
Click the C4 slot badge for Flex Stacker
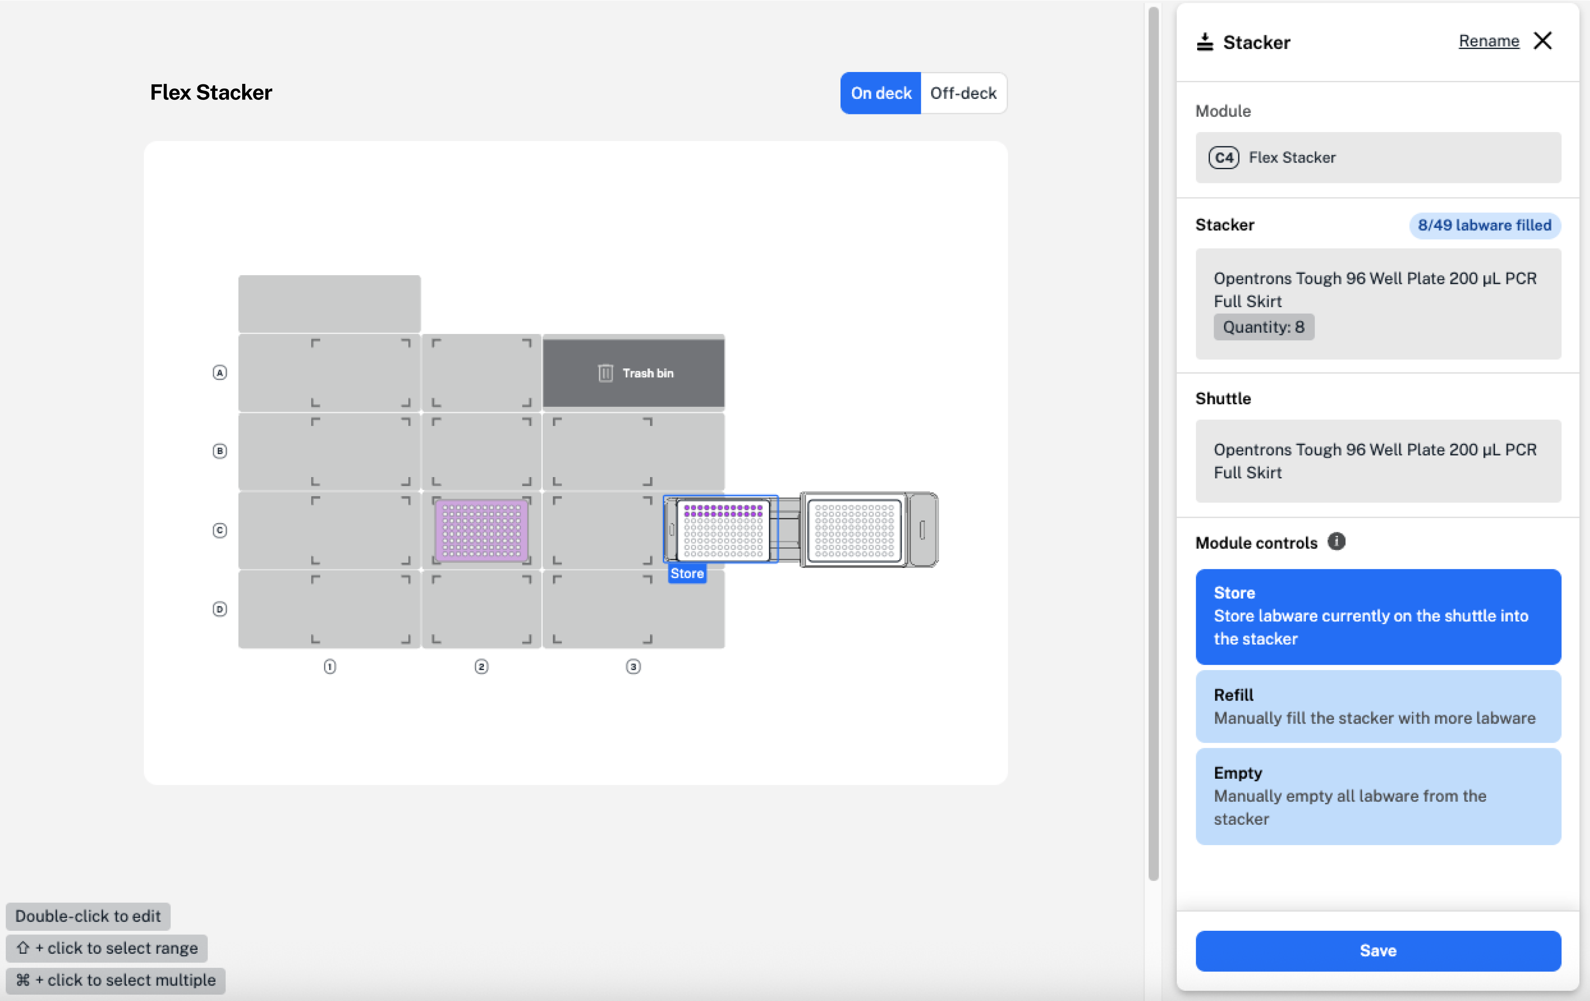[x=1224, y=158]
